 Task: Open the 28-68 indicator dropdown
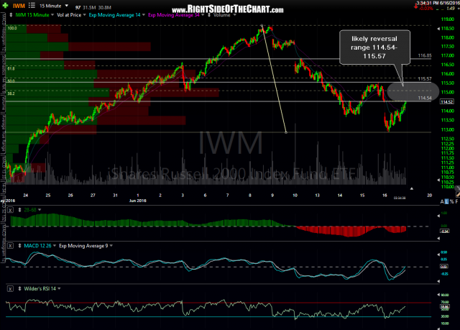[x=40, y=210]
